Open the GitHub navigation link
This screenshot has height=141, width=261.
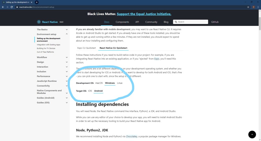[x=215, y=22]
